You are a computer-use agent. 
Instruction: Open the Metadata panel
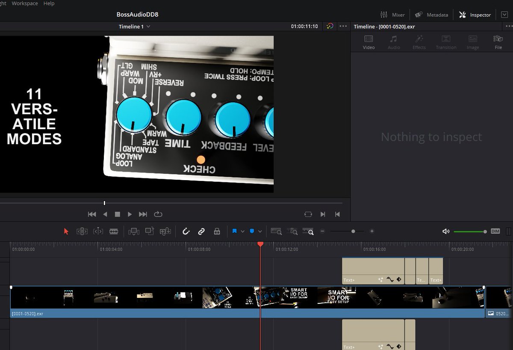coord(431,15)
